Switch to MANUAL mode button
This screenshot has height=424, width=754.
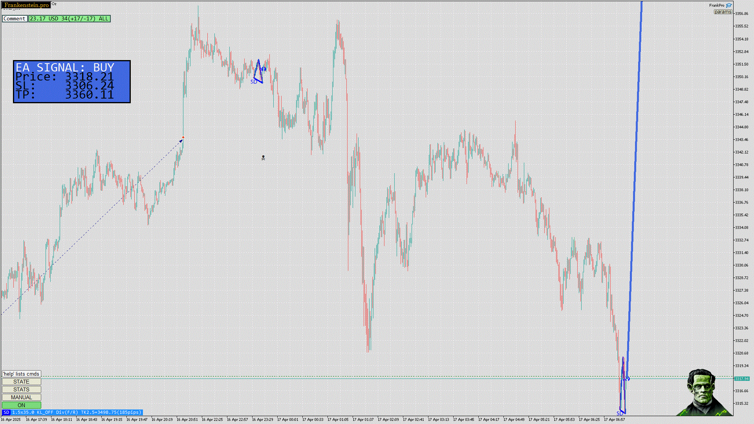21,397
